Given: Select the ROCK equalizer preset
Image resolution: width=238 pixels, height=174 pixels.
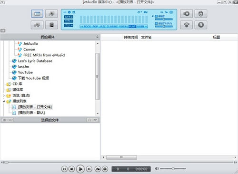Looking at the screenshot, I should coord(87,27).
